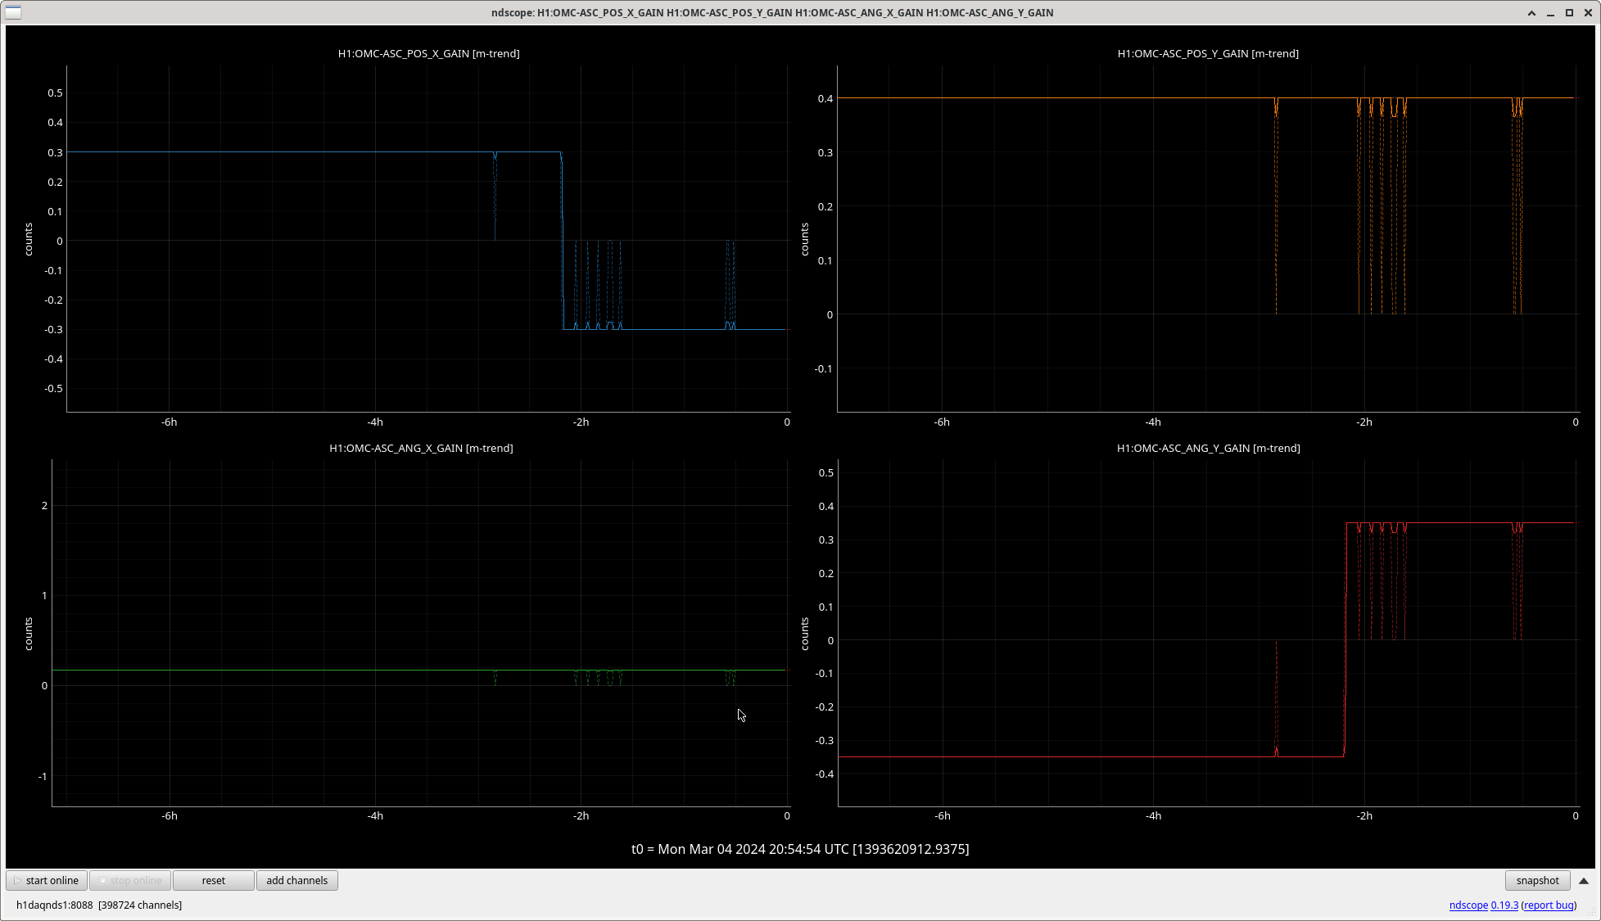Click the counts axis label of POS_X plot
The width and height of the screenshot is (1601, 921).
pos(29,239)
